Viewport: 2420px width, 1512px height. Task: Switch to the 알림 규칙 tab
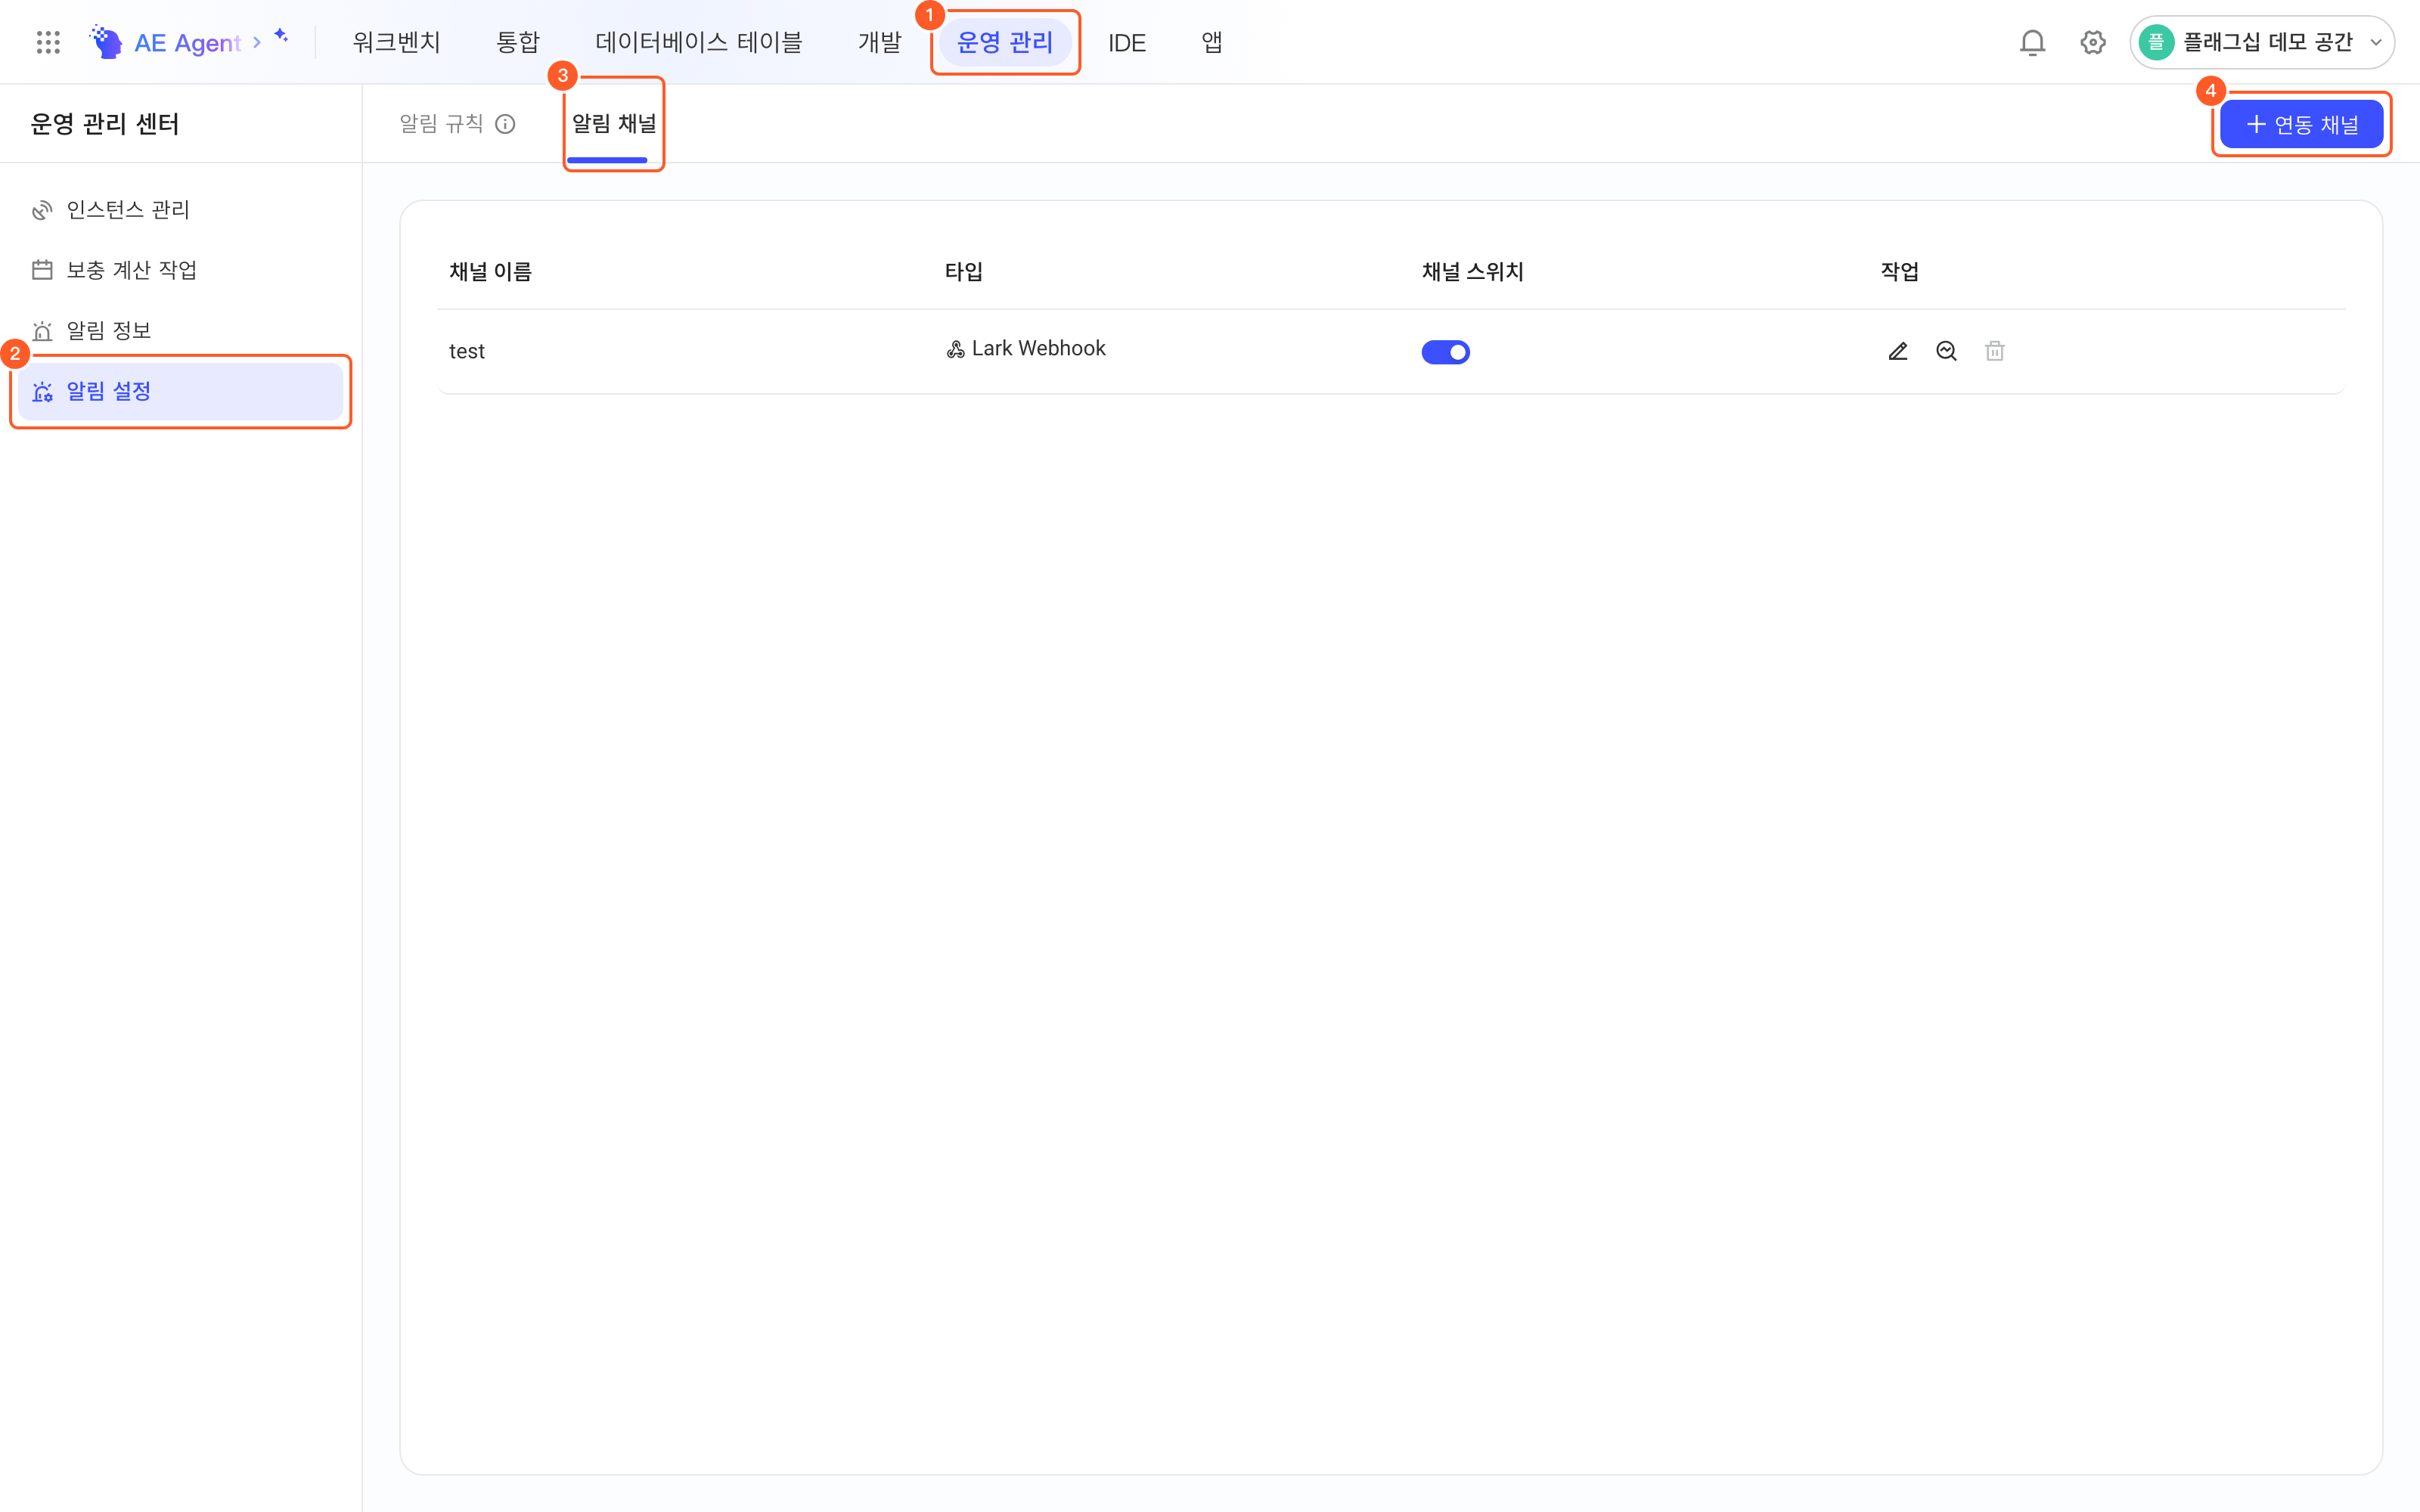(441, 123)
